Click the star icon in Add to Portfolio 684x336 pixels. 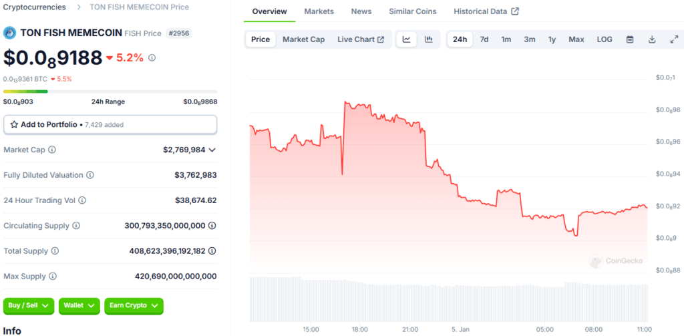(x=14, y=124)
